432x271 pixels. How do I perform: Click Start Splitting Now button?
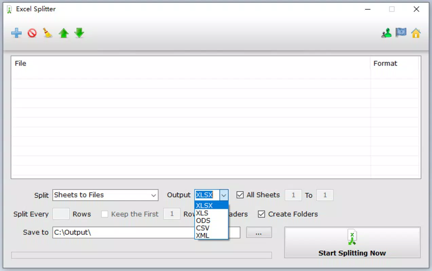click(352, 243)
